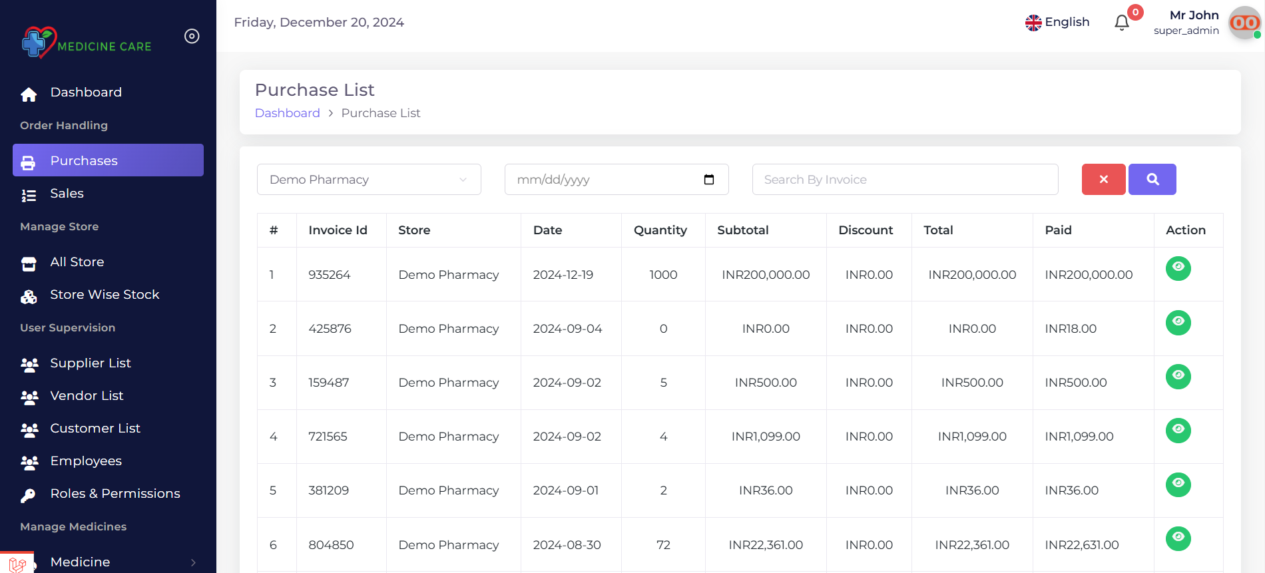Click the notification bell icon
The width and height of the screenshot is (1265, 573).
click(x=1122, y=23)
